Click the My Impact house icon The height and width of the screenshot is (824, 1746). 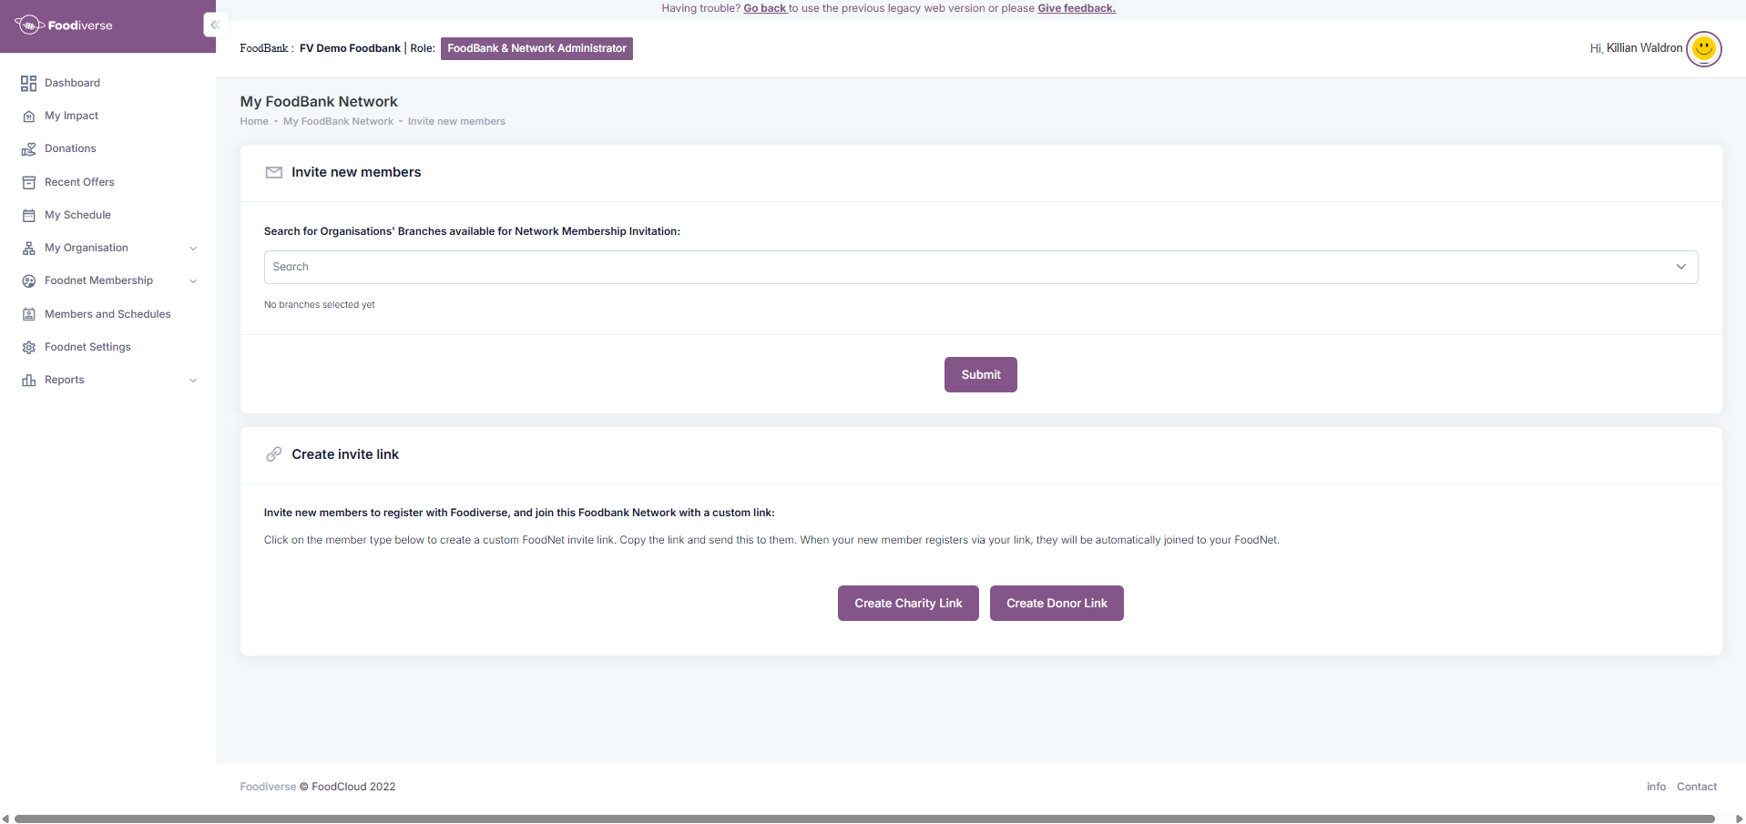[x=28, y=117]
